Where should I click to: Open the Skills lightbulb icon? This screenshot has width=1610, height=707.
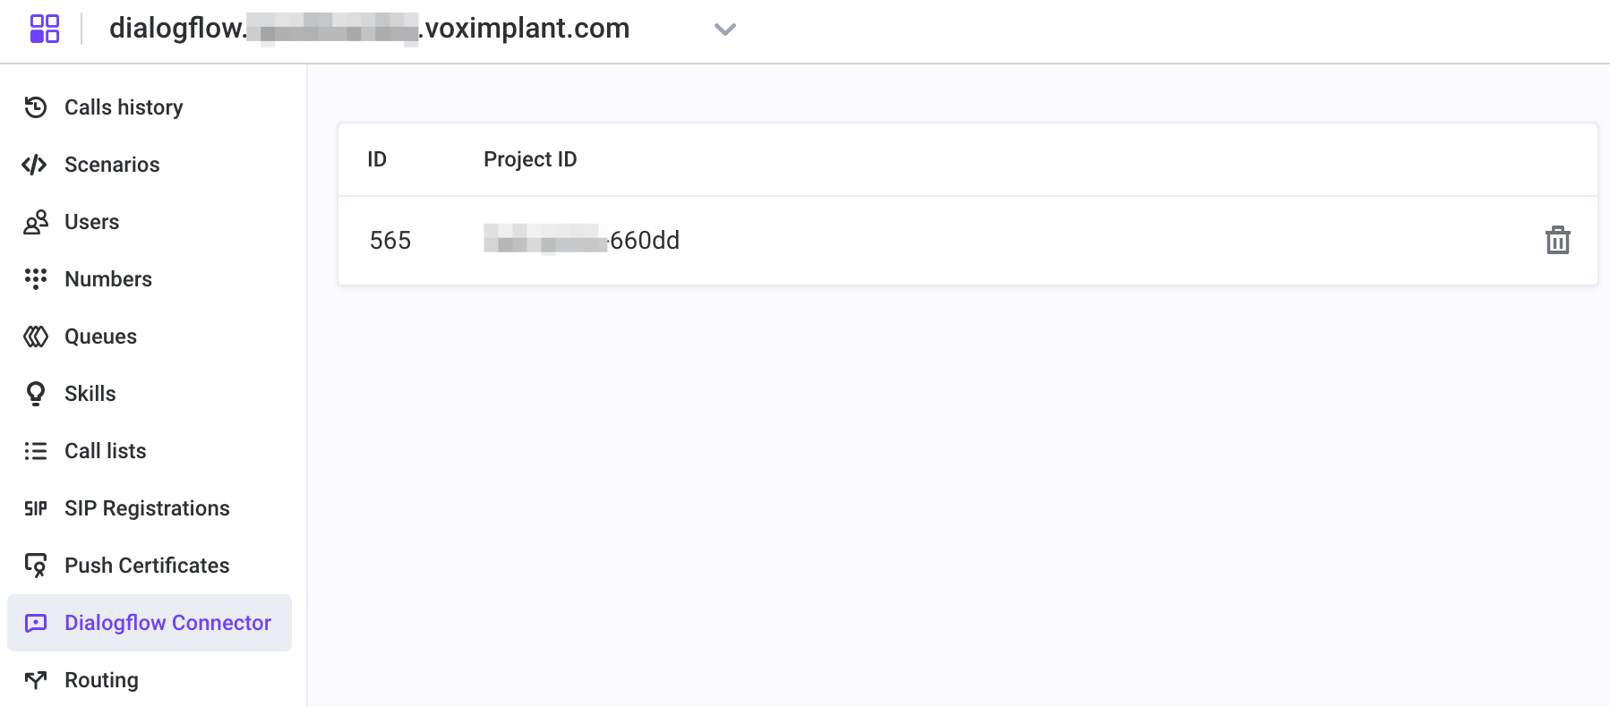coord(36,394)
